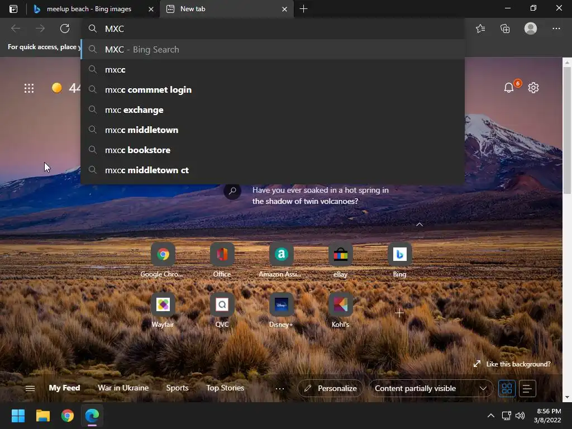Open page settings gear icon
The width and height of the screenshot is (572, 429).
click(x=533, y=88)
